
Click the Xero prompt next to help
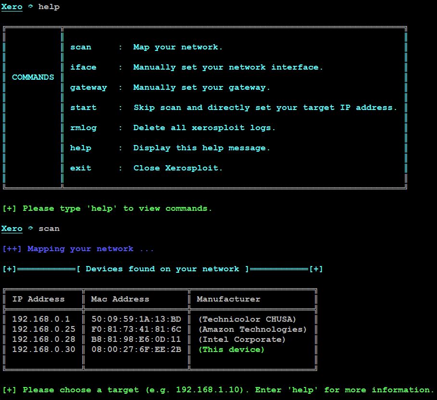click(x=12, y=7)
